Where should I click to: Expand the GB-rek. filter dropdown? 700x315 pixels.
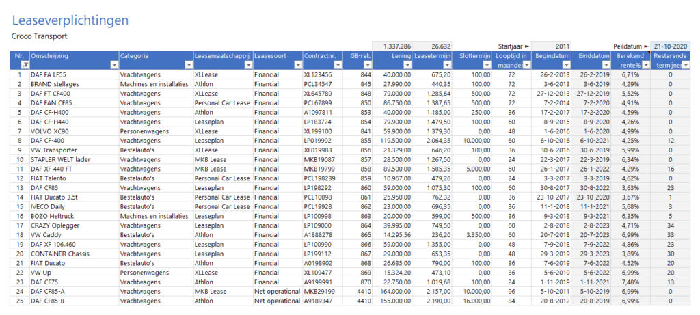click(368, 64)
